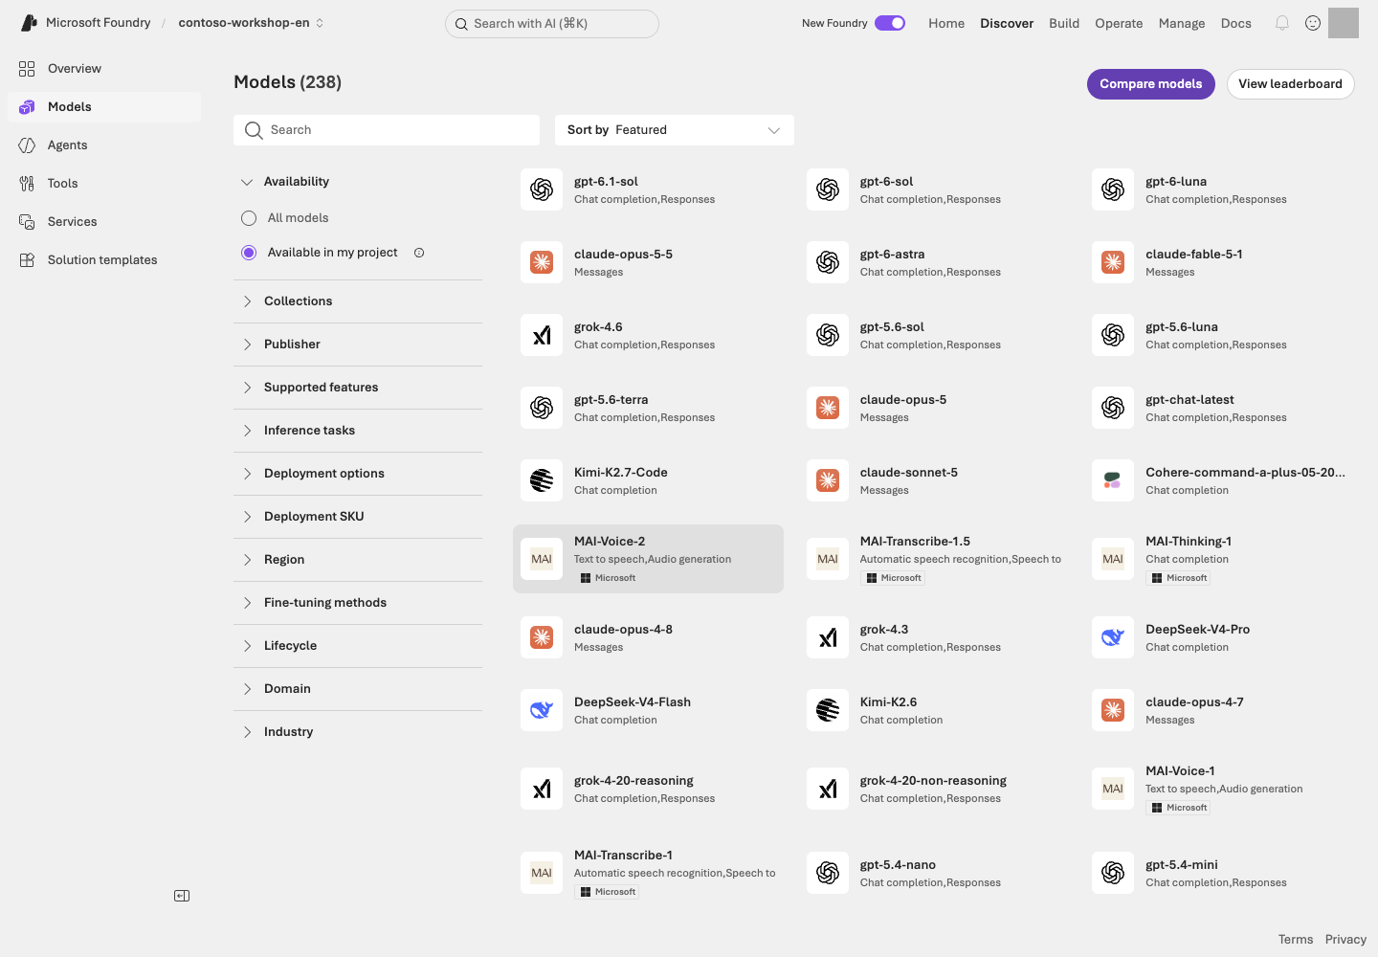Open the contoso-workshop-en project switcher
This screenshot has height=957, width=1378.
(252, 23)
